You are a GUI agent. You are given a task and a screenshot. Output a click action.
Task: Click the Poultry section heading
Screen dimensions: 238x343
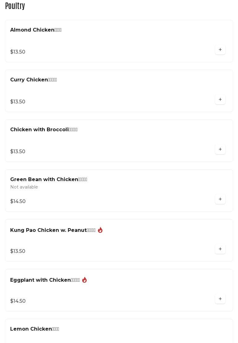[x=15, y=6]
